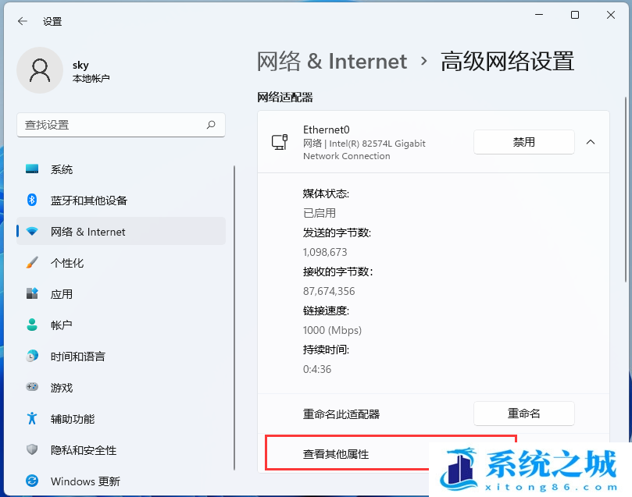This screenshot has width=632, height=497.
Task: Open 系统 settings from sidebar
Action: coord(62,169)
